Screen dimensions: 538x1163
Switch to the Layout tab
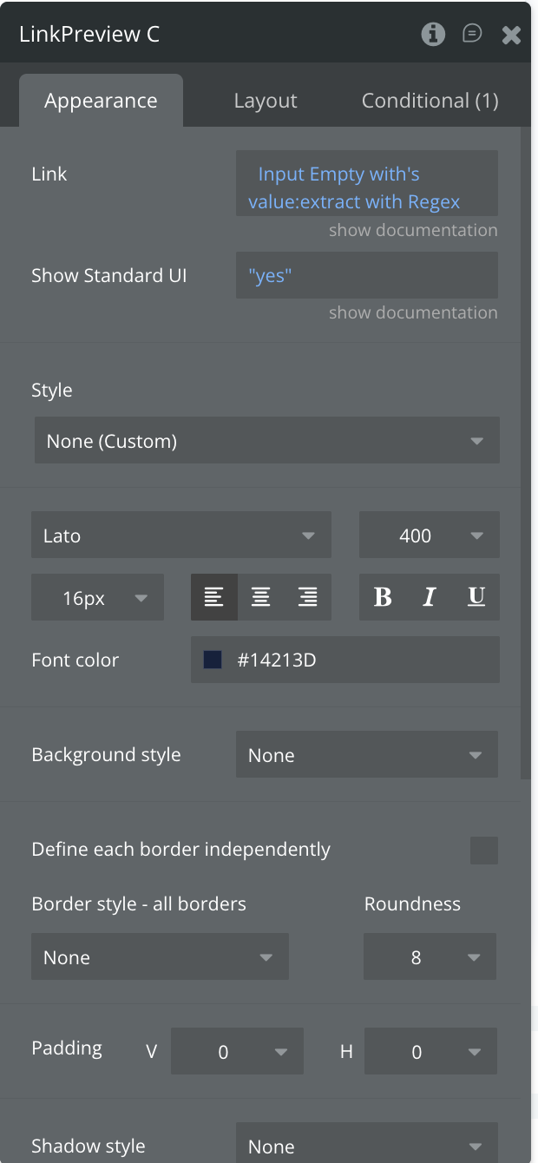pos(266,101)
